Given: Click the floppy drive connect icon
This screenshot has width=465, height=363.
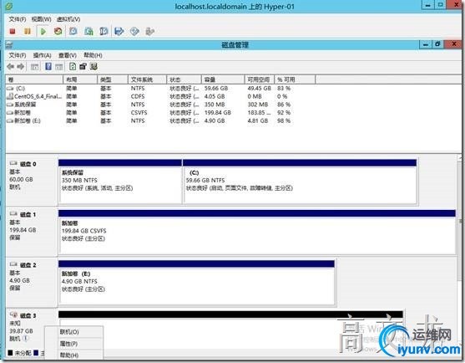Looking at the screenshot, I should point(119,31).
